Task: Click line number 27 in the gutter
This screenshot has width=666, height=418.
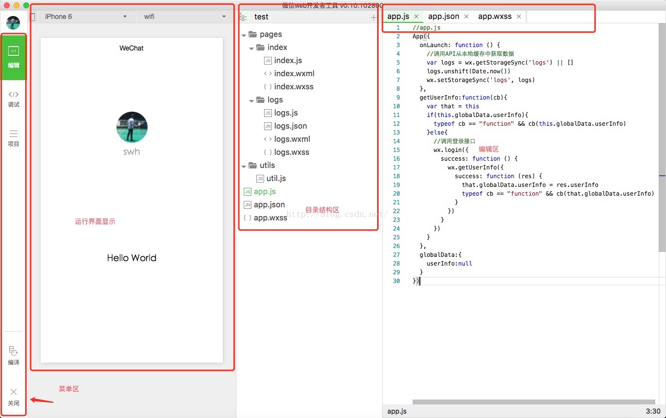Action: 397,255
